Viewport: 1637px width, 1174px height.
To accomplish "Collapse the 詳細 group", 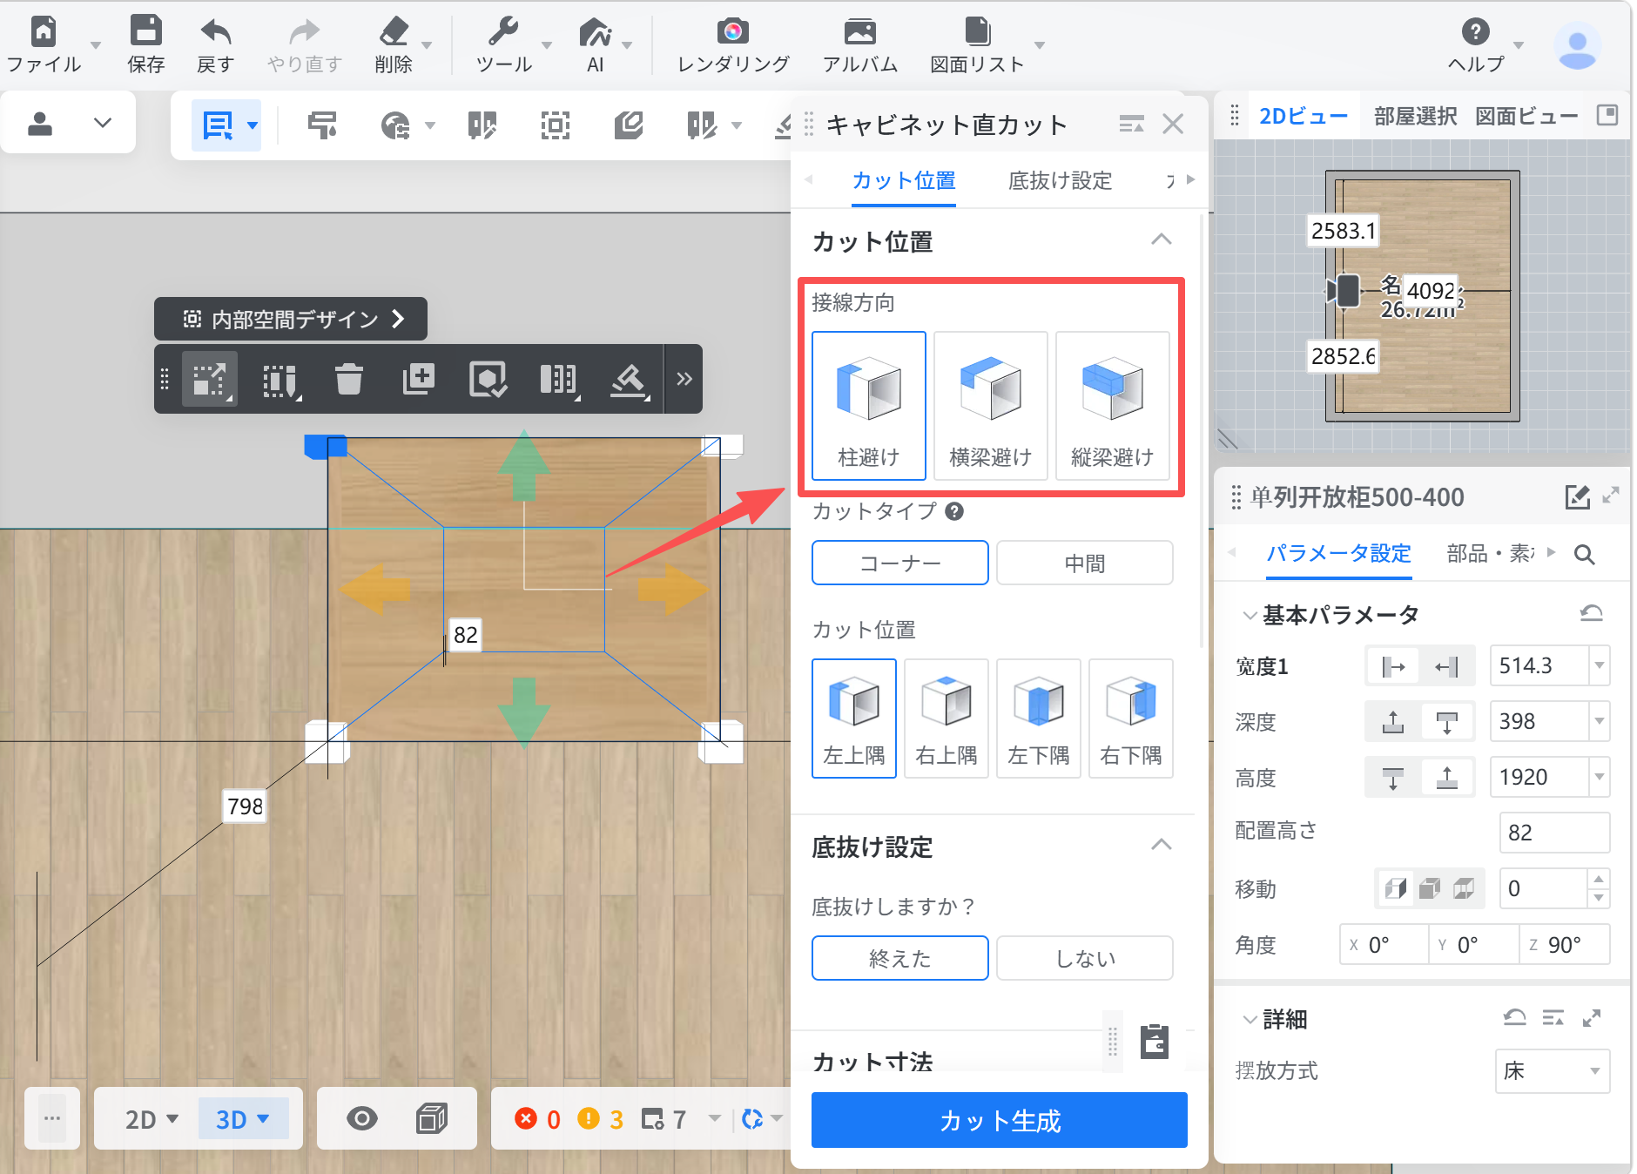I will 1250,1019.
